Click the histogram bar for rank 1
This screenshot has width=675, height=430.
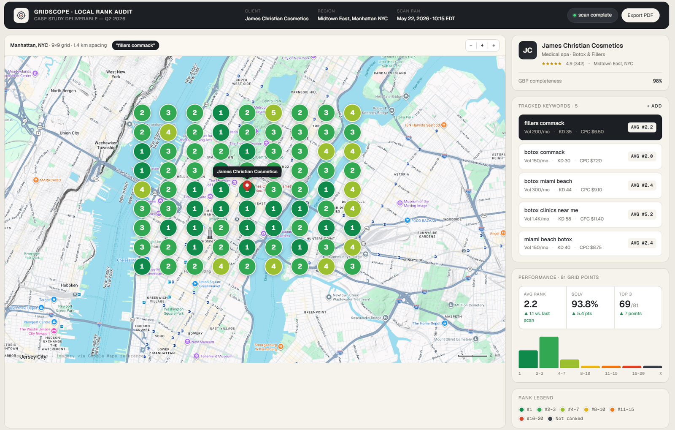point(528,359)
